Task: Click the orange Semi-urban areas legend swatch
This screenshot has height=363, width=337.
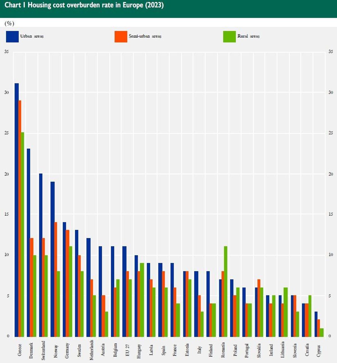Action: (121, 37)
